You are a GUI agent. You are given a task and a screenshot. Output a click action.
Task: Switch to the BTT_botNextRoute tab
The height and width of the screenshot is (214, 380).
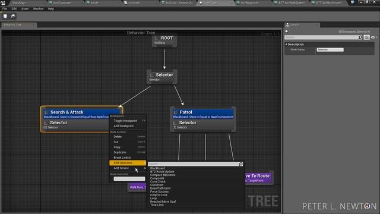pos(328,2)
